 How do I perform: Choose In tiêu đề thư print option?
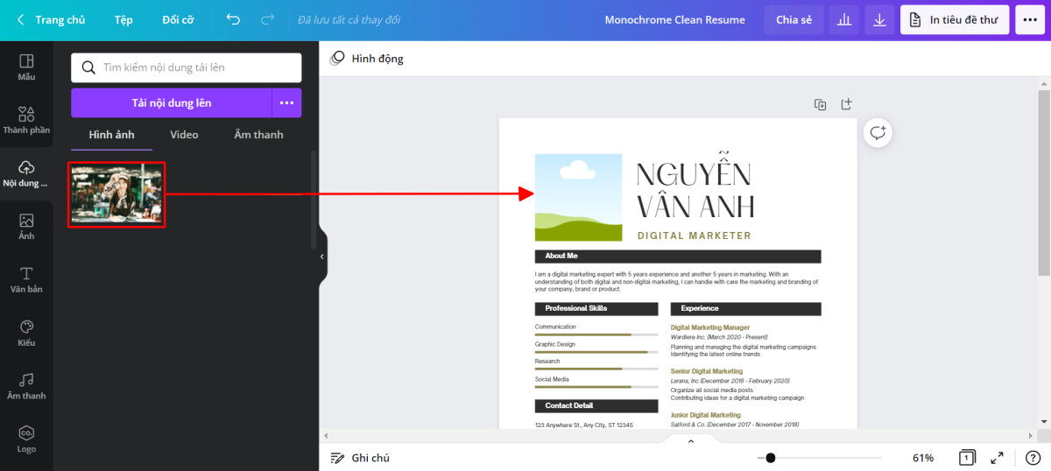[955, 19]
